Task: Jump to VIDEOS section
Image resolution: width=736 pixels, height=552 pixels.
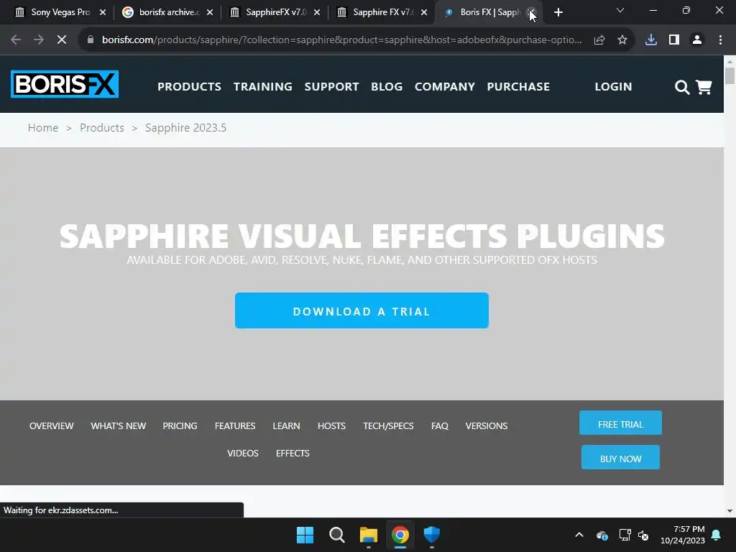Action: (x=243, y=454)
